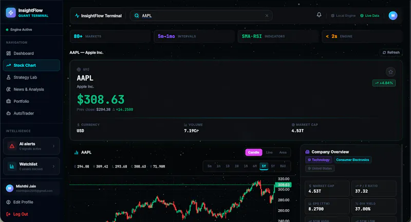Click the Mishthi Jain profile avatar
The width and height of the screenshot is (411, 222).
click(x=10, y=188)
